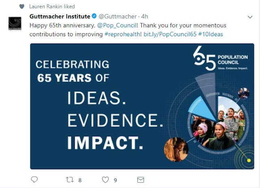The width and height of the screenshot is (260, 188).
Task: Open the 65 years celebration image
Action: tap(142, 106)
